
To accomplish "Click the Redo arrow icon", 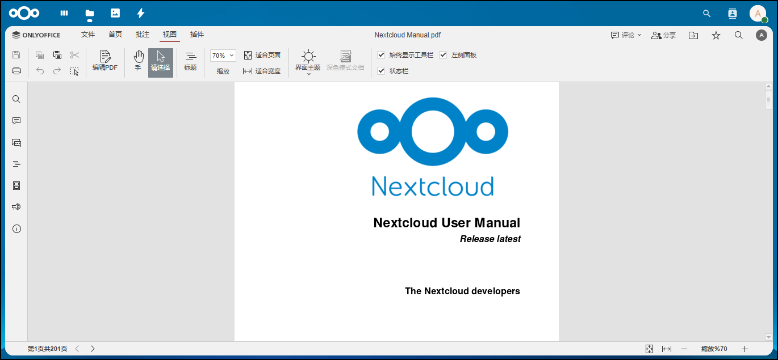I will coord(57,71).
